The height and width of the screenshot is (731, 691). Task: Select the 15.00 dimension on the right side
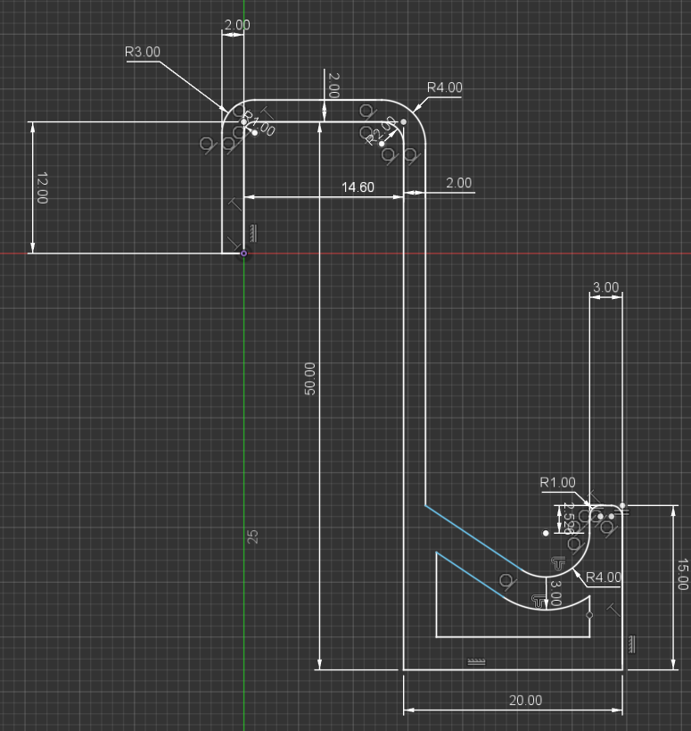[683, 574]
